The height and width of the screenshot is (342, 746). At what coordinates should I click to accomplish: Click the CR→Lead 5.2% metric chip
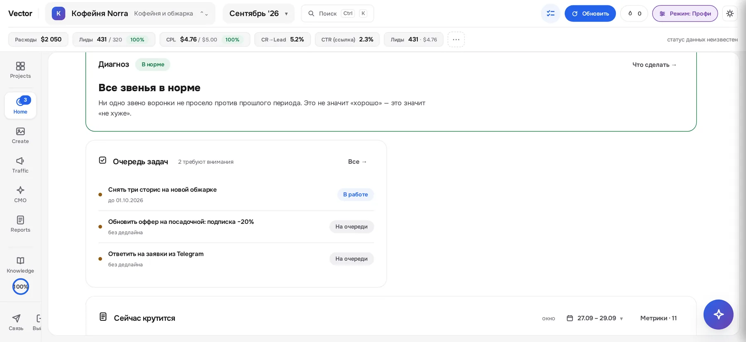[x=283, y=39]
